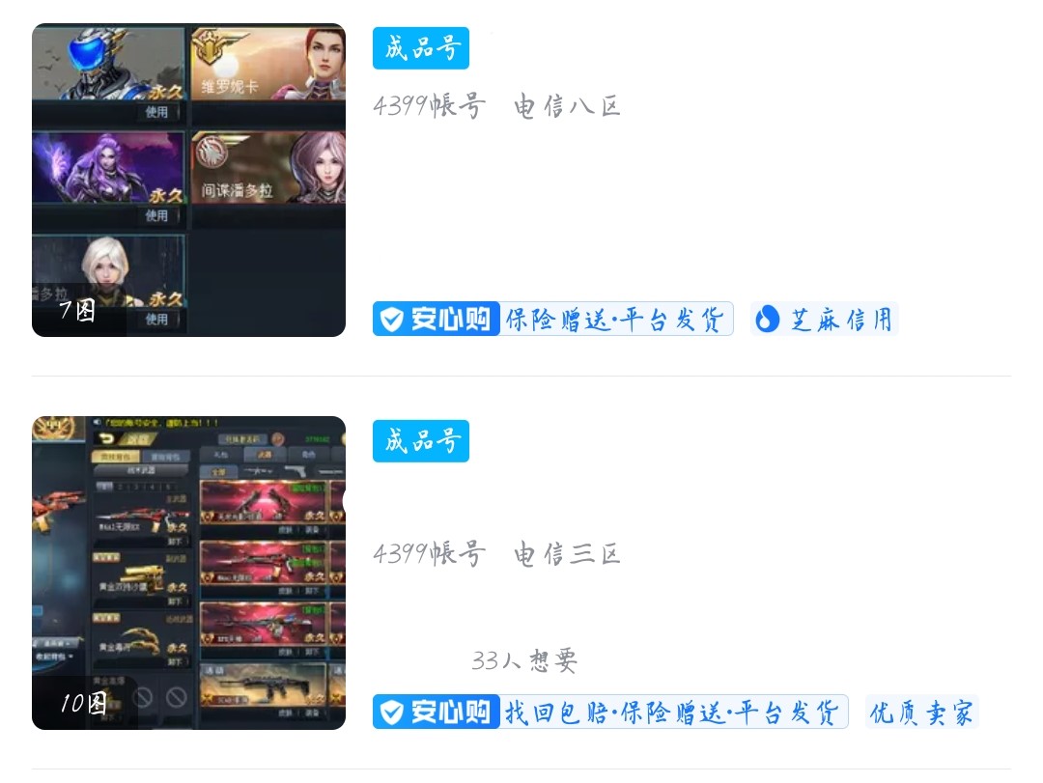The image size is (1043, 783).
Task: Click the 7图 image count label
Action: 77,311
